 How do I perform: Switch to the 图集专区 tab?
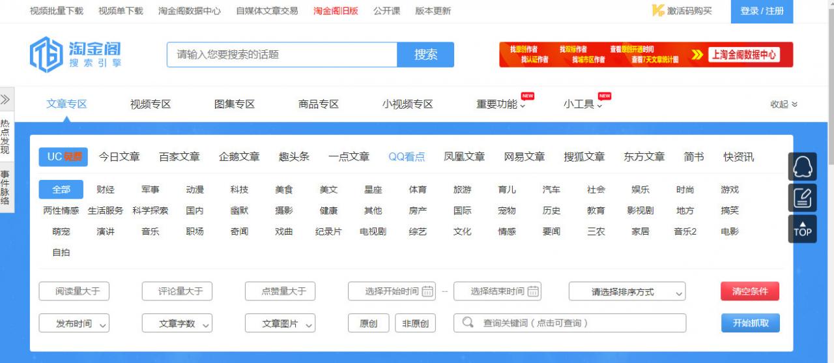235,104
